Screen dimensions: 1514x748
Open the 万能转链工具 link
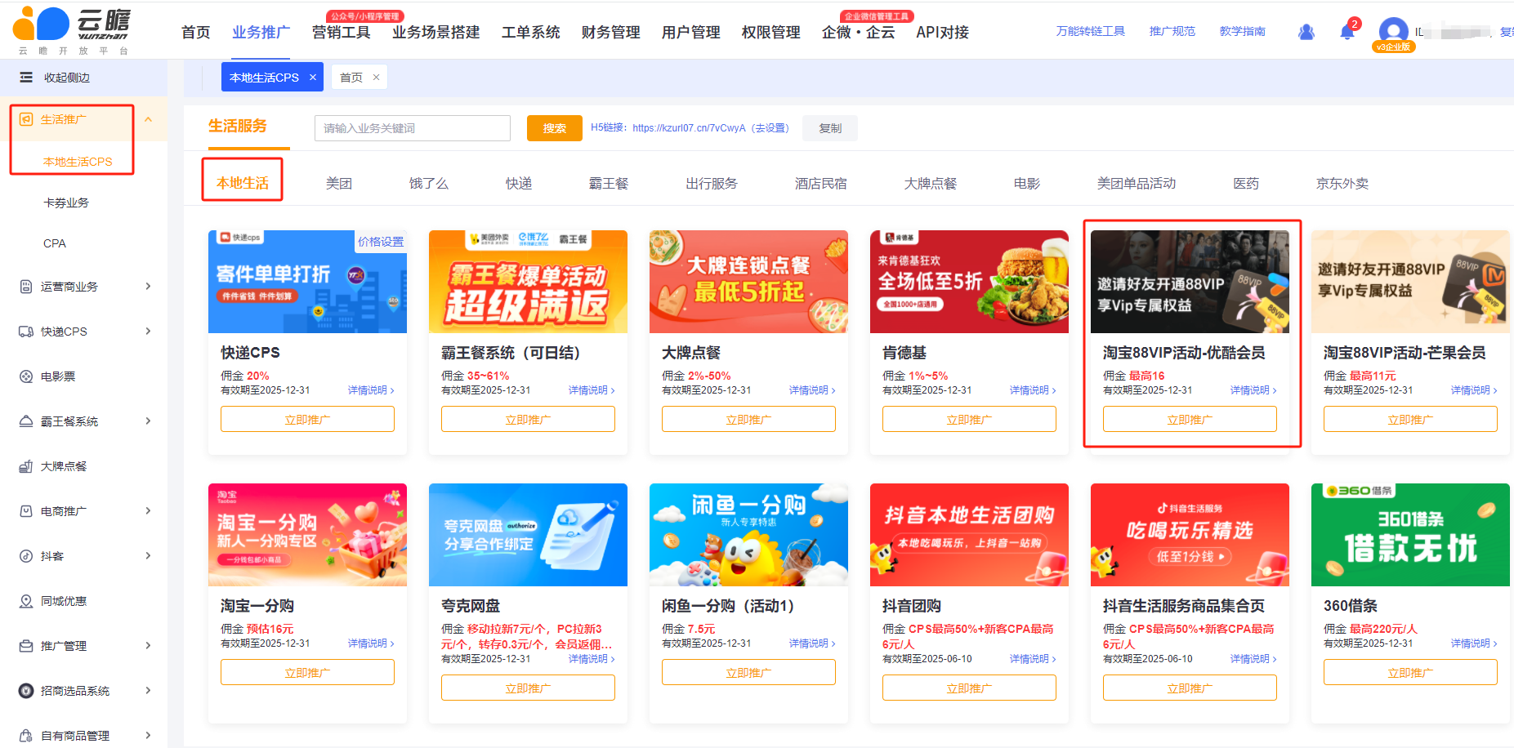(1091, 32)
